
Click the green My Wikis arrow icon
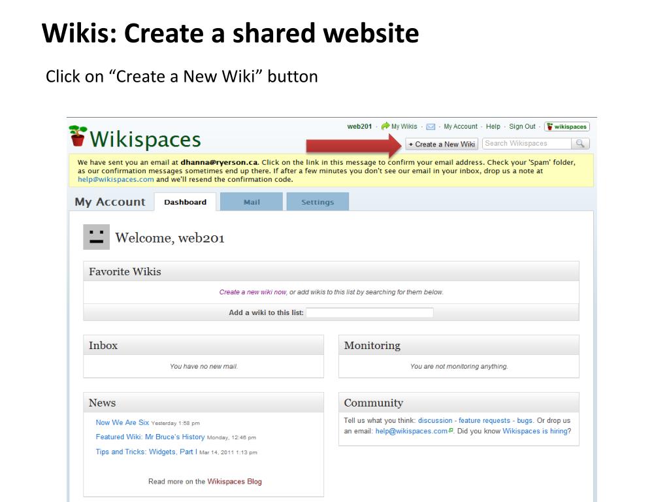(x=385, y=126)
